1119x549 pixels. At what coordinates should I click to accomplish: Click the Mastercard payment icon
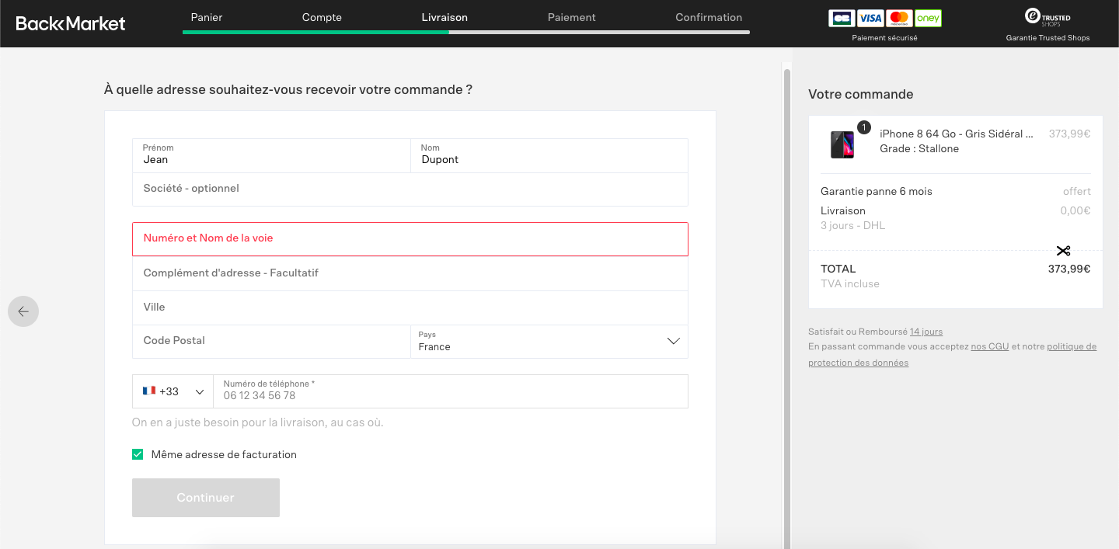[x=899, y=18]
